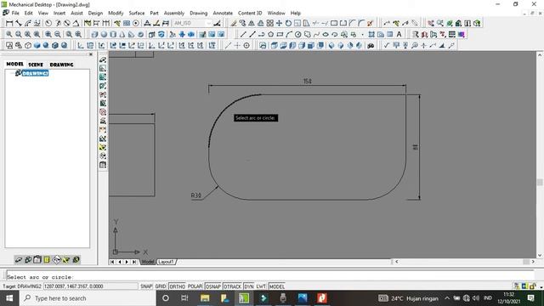Toggle GRID display in status bar
The width and height of the screenshot is (544, 306).
coord(161,286)
